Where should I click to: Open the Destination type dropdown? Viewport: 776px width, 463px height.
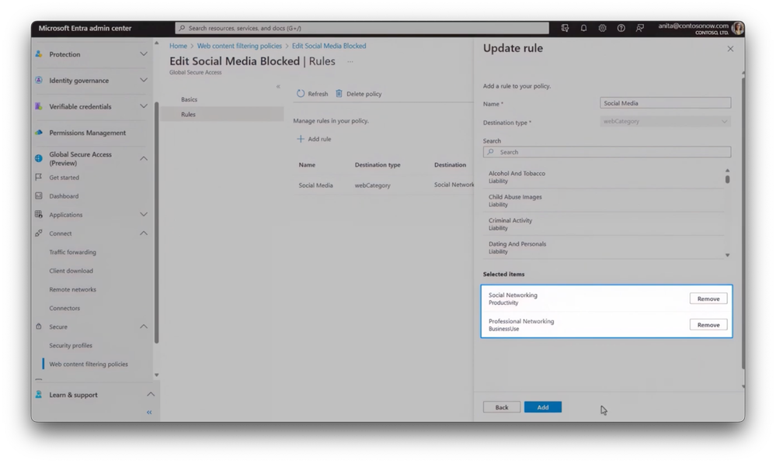665,121
